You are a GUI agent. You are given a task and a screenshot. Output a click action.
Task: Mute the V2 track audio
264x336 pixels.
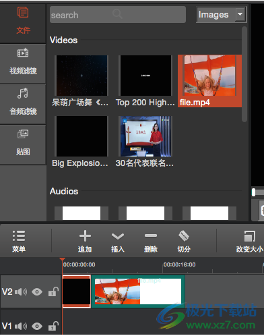(21, 292)
